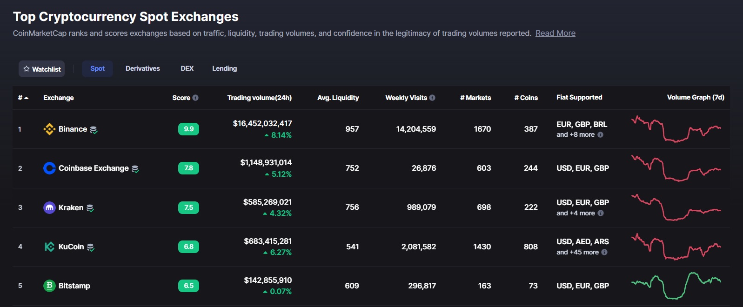The height and width of the screenshot is (307, 743).
Task: Click the info icon beside Weekly Visits header
Action: click(432, 98)
